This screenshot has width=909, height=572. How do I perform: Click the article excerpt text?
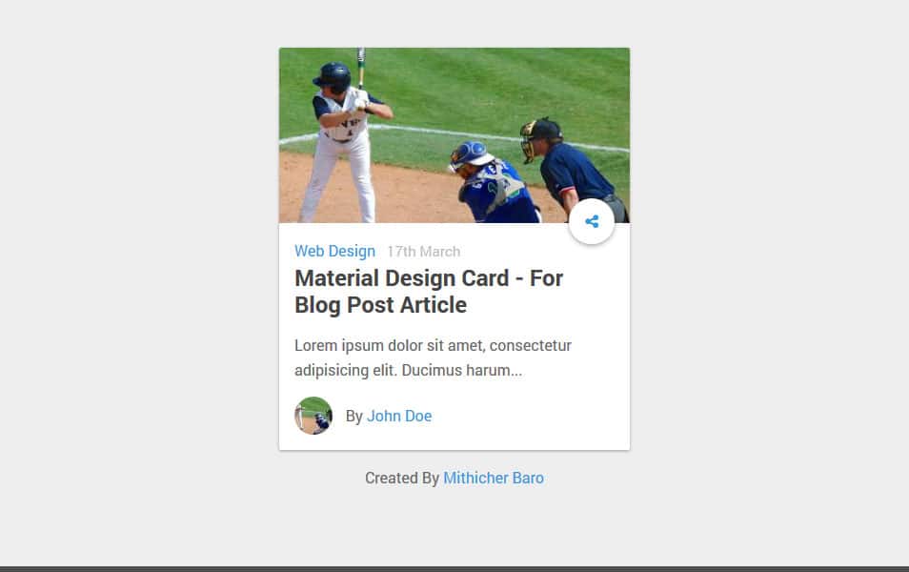pos(434,357)
